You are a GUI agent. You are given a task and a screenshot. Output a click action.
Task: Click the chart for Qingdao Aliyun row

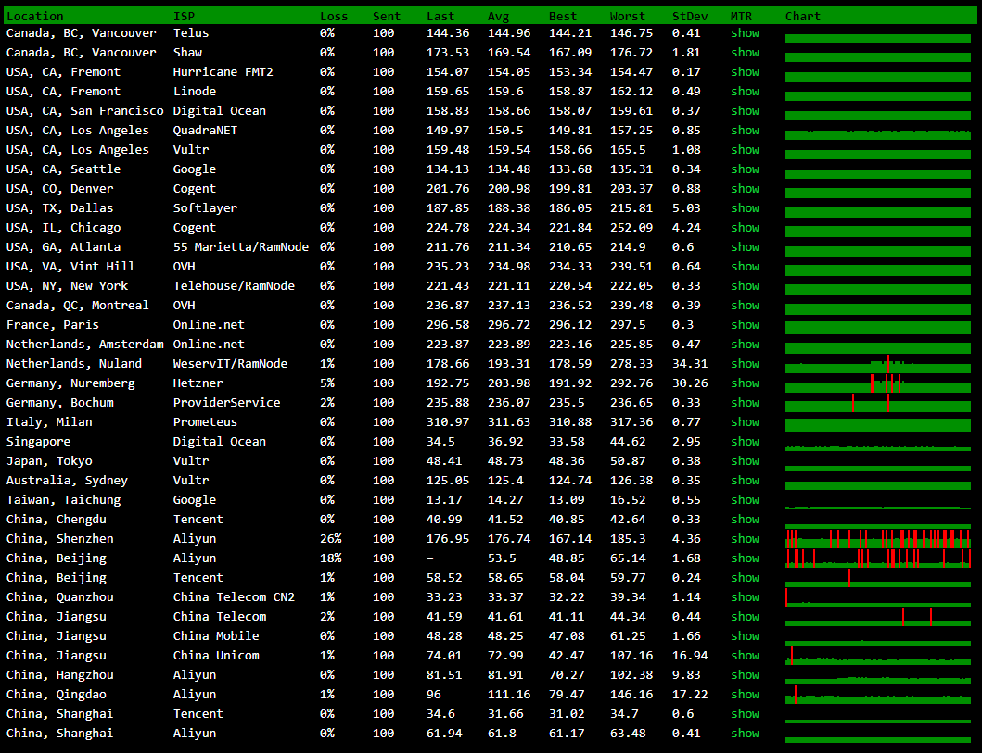(x=877, y=696)
